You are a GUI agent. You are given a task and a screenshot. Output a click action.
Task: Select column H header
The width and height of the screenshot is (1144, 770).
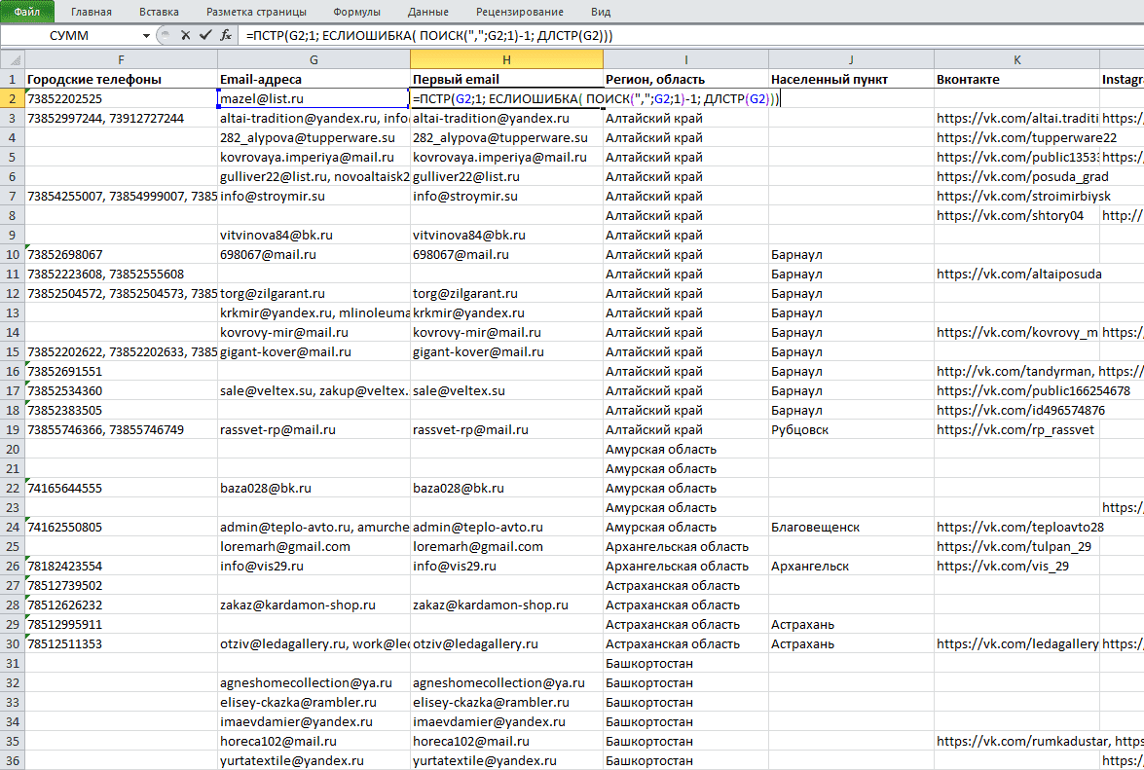coord(506,59)
